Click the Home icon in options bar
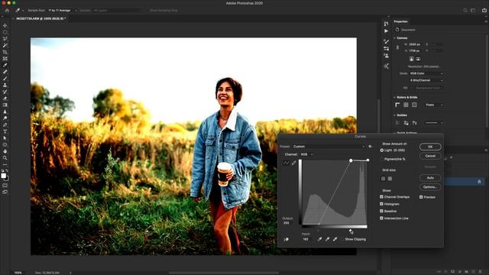 pyautogui.click(x=7, y=10)
